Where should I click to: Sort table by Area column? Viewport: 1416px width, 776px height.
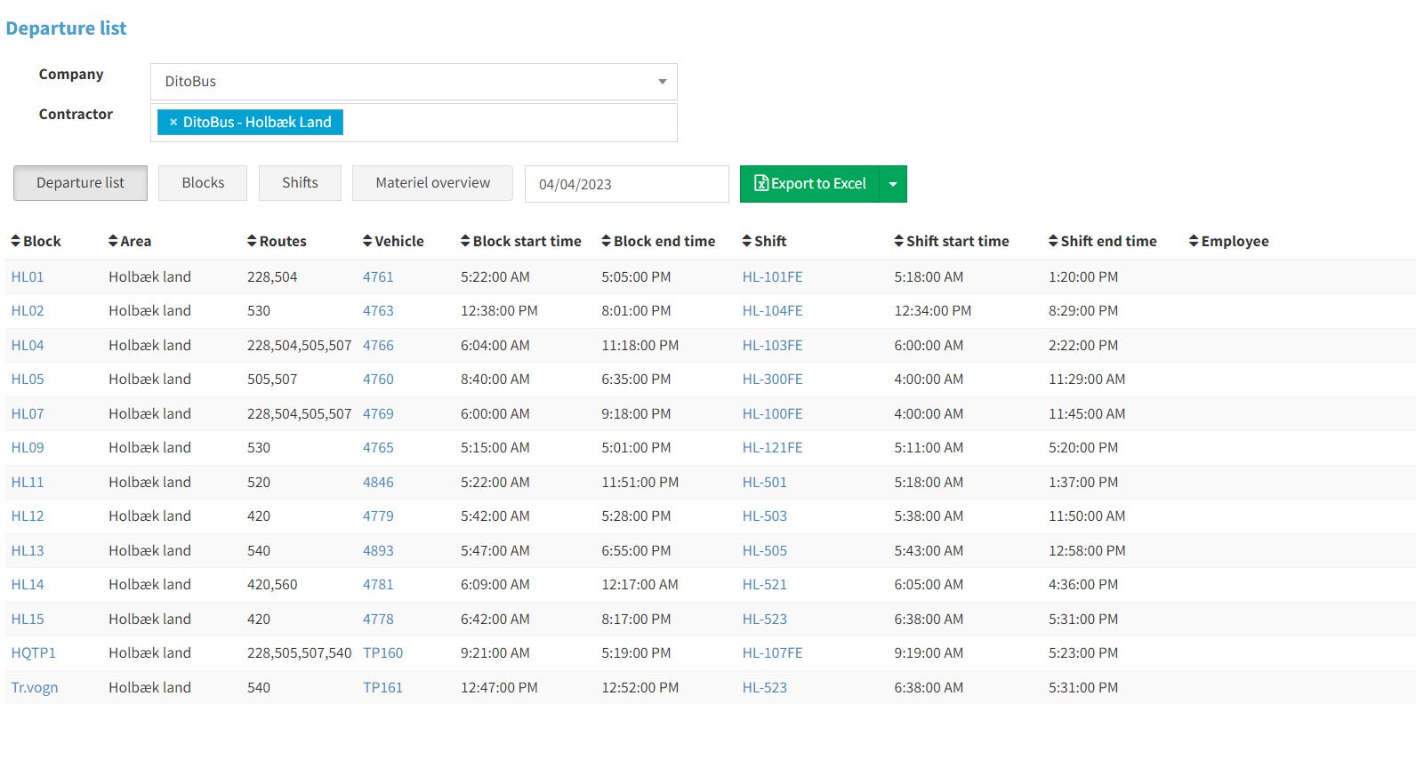(130, 241)
